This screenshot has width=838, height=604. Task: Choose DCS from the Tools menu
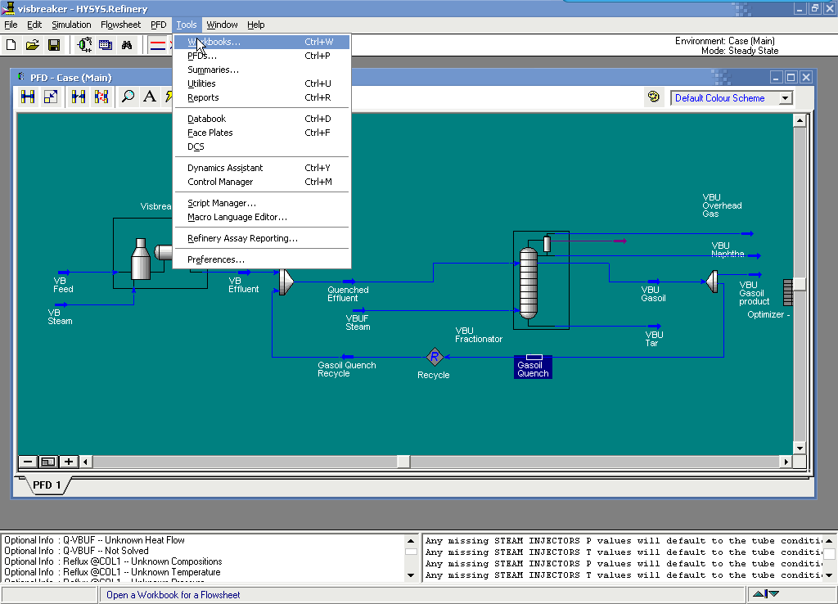click(262, 146)
